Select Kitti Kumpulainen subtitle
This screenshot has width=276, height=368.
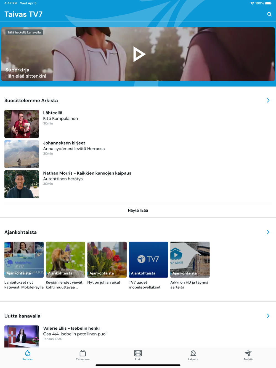coord(60,119)
